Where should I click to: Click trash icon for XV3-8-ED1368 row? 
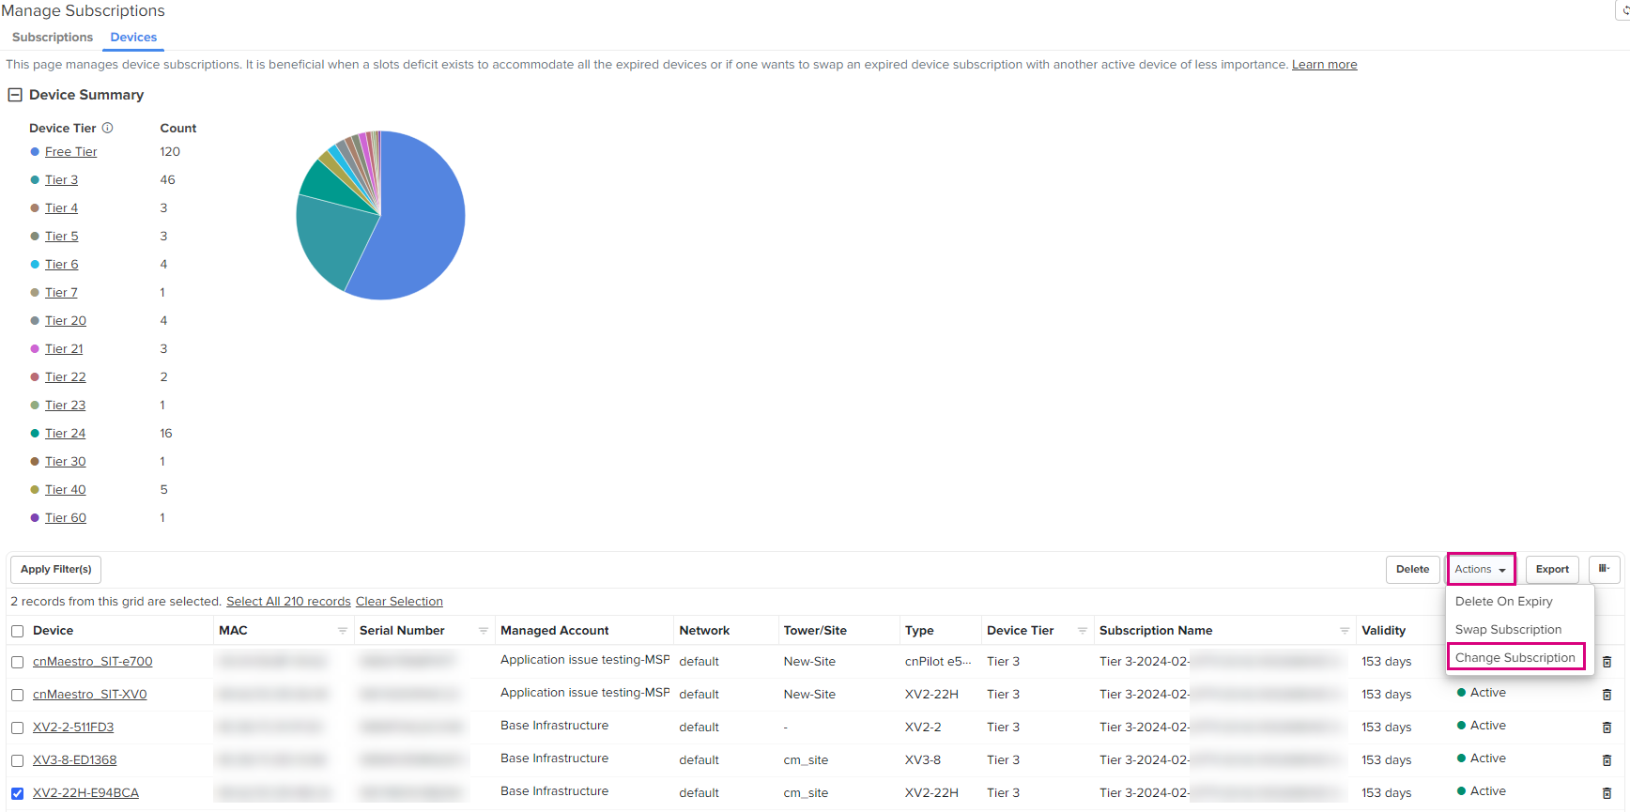(x=1607, y=760)
